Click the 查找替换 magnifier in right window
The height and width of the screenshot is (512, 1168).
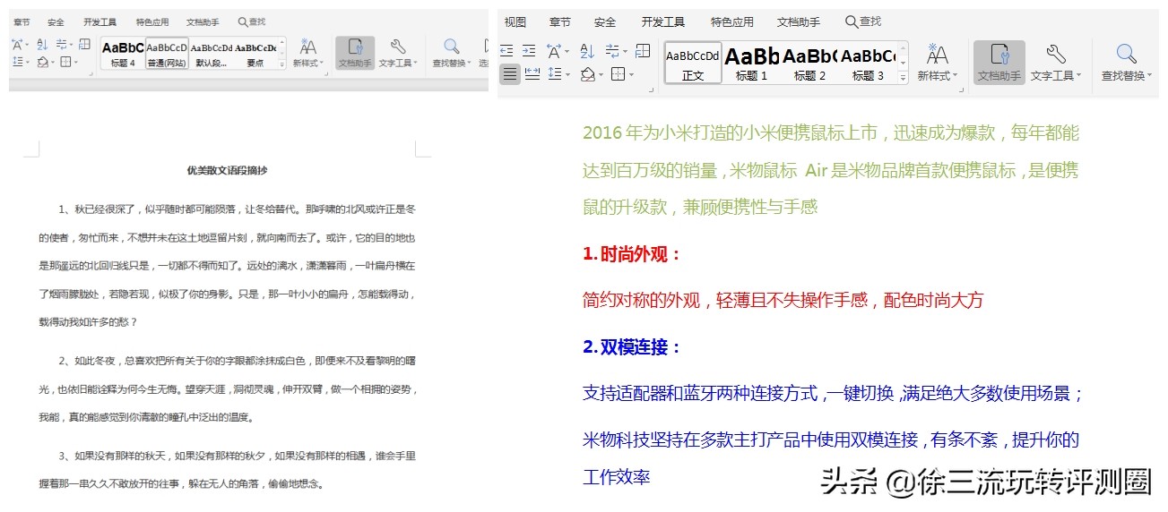(1127, 54)
